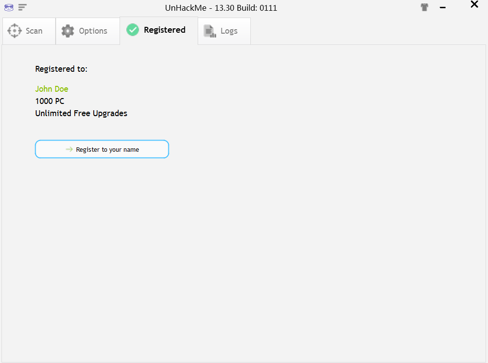Open the Logs tab
This screenshot has width=488, height=363.
224,31
